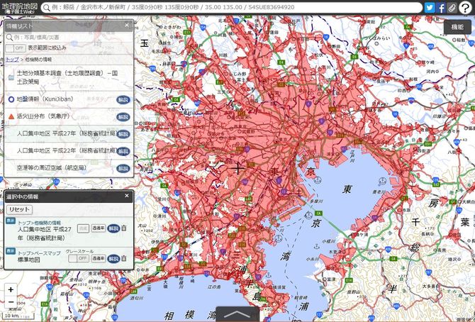Screen dimensions: 475x322
Task: Focus the 情報リスト search field
Action: (69, 38)
